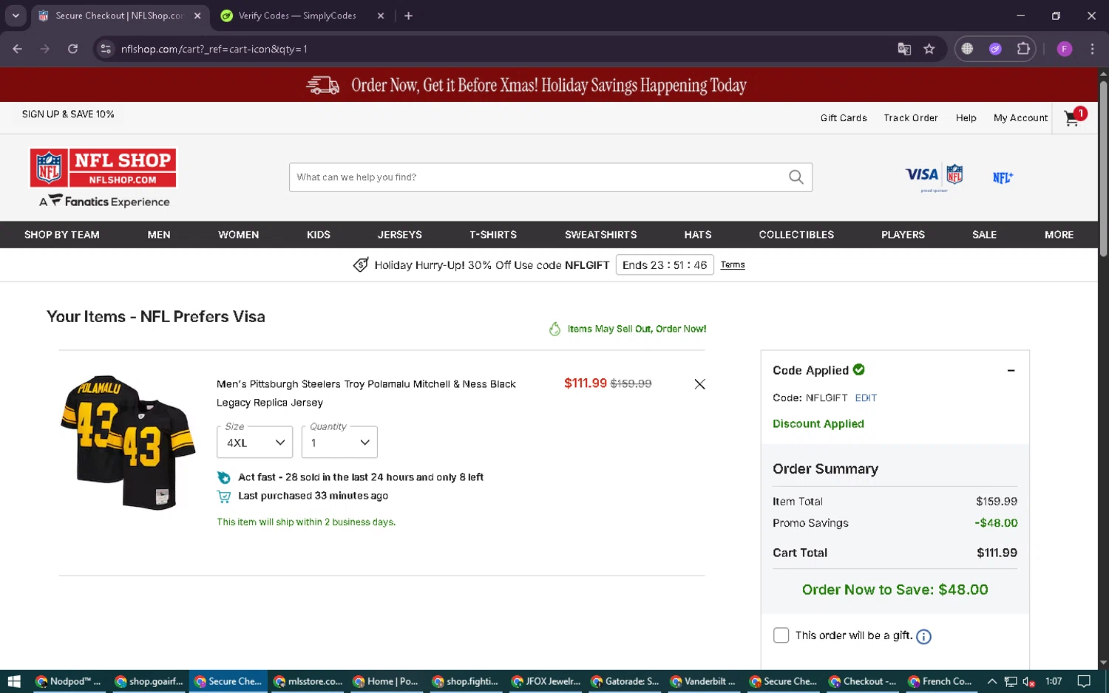Open the PLAYERS menu
This screenshot has height=693, width=1109.
pos(903,235)
